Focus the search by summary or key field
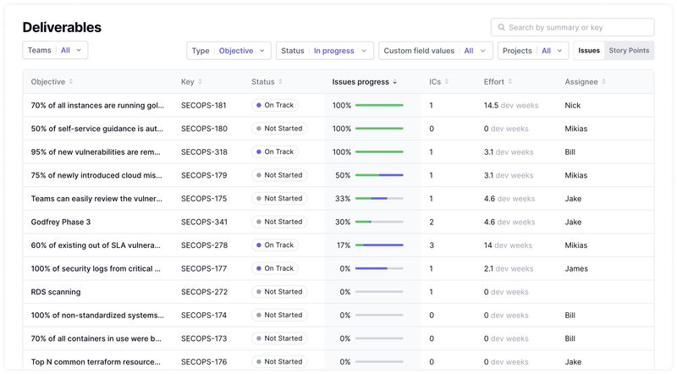The width and height of the screenshot is (677, 374). pyautogui.click(x=579, y=28)
